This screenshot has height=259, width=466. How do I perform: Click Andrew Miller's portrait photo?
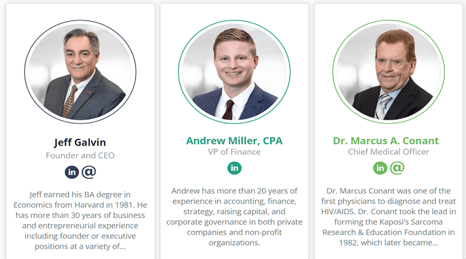coord(235,71)
